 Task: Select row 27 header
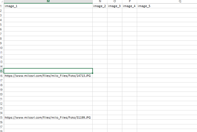[x=2, y=127]
